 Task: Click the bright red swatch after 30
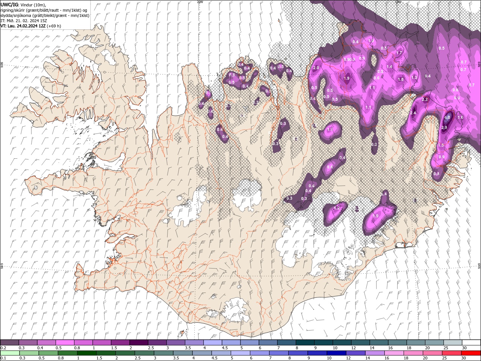click(x=470, y=353)
